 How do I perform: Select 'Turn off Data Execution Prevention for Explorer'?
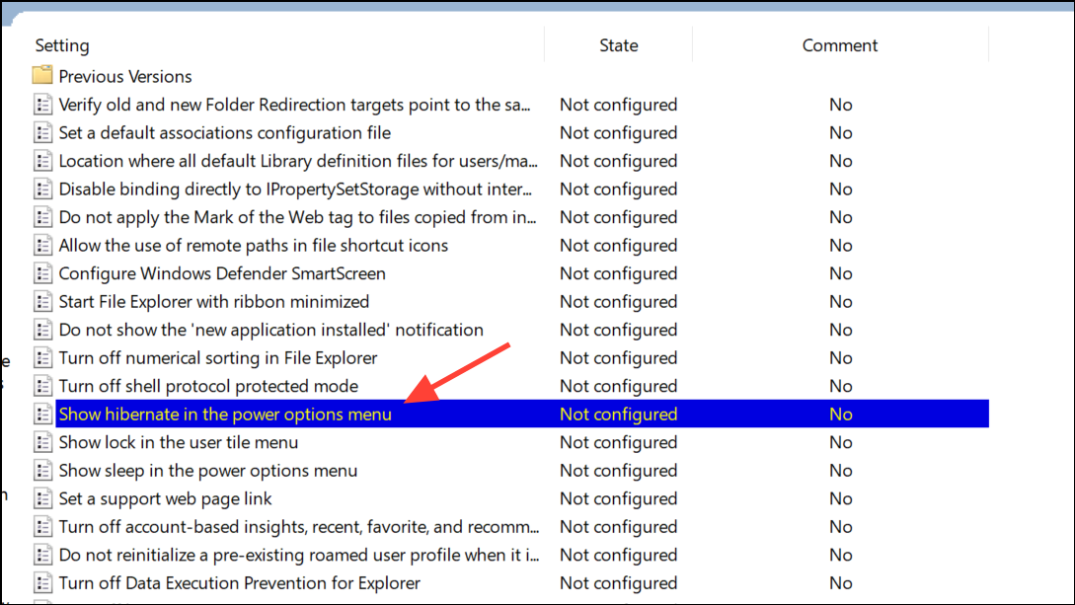239,581
